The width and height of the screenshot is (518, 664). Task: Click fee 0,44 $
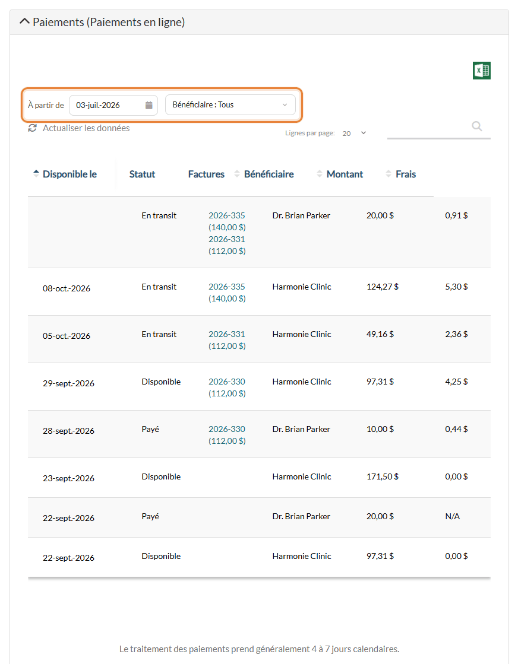coord(457,429)
